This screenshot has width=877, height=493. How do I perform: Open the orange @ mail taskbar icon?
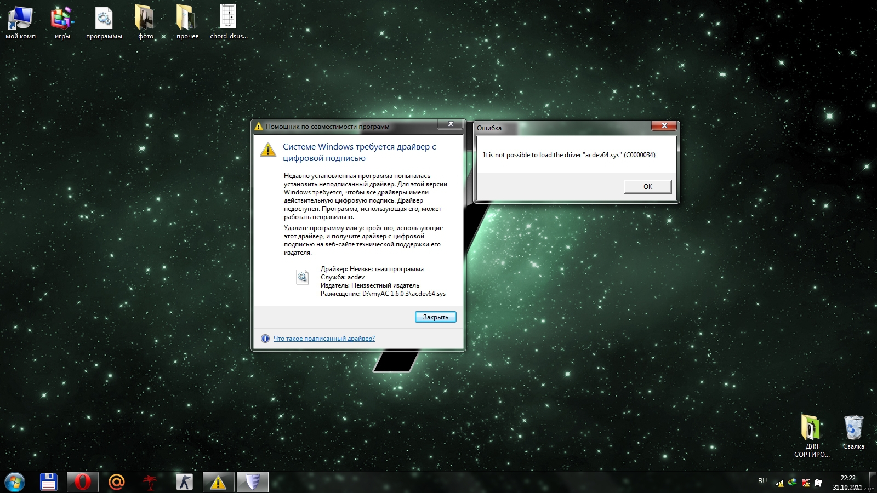coord(117,482)
